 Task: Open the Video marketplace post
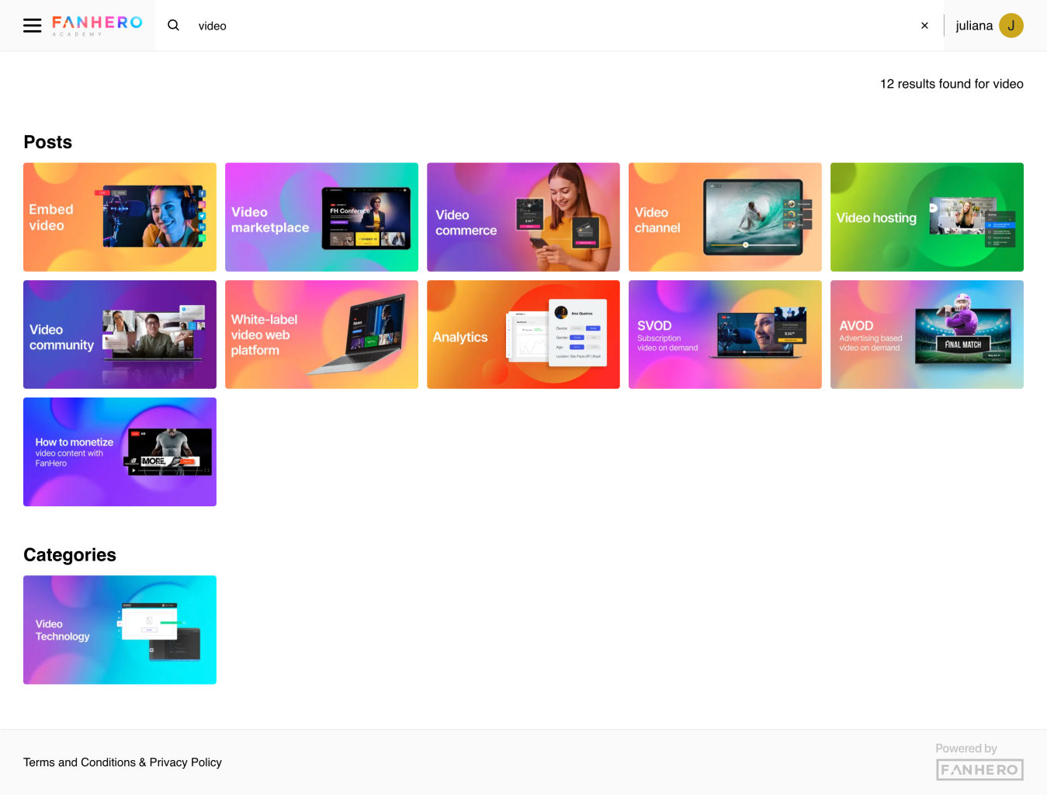pos(321,217)
